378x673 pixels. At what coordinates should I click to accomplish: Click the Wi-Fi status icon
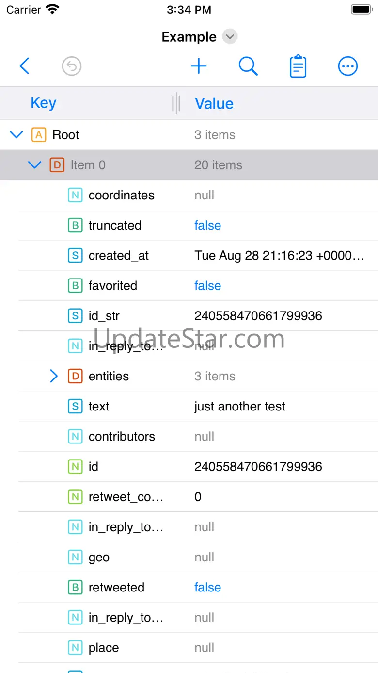pos(52,9)
